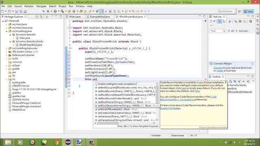Click the New Java Package toolbar icon
260x146 pixels.
coord(69,11)
